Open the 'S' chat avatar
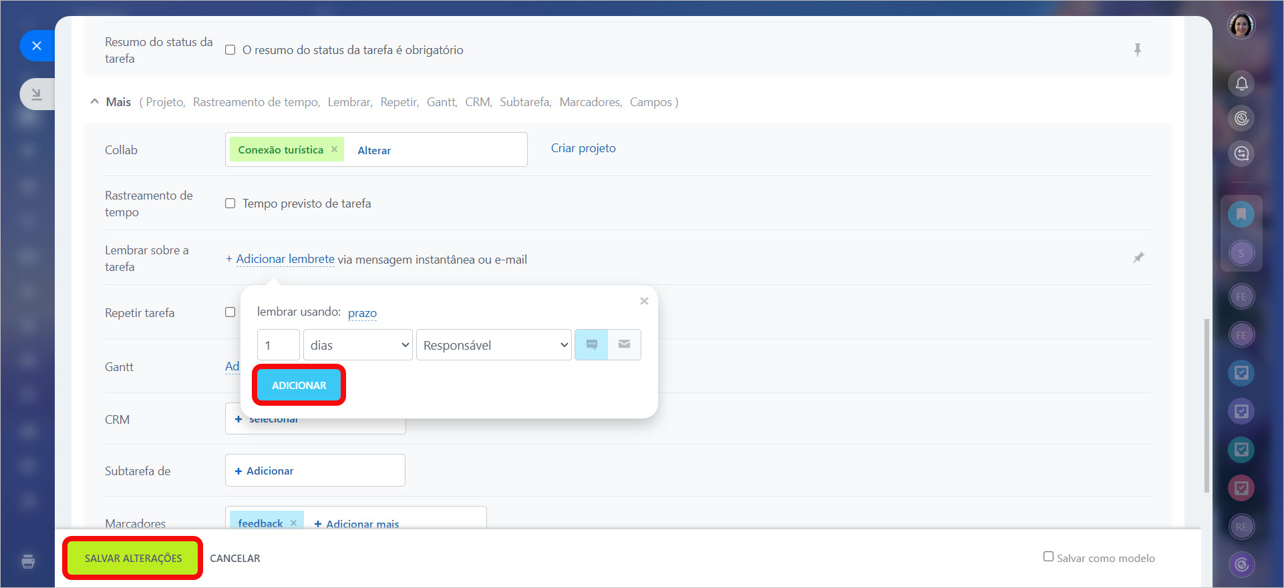Image resolution: width=1284 pixels, height=588 pixels. coord(1241,253)
